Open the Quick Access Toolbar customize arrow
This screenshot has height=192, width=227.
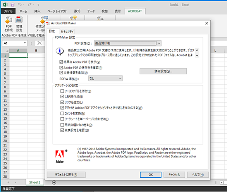point(38,5)
